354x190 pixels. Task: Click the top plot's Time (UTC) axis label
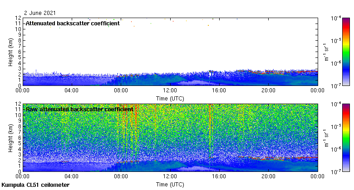pos(170,98)
